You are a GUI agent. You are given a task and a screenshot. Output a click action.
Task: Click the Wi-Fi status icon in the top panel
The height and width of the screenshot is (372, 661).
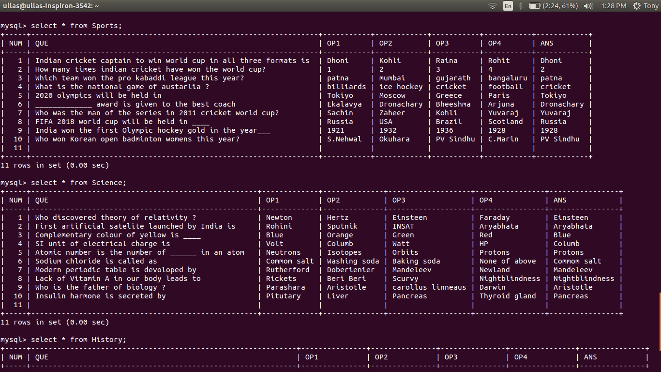coord(493,6)
